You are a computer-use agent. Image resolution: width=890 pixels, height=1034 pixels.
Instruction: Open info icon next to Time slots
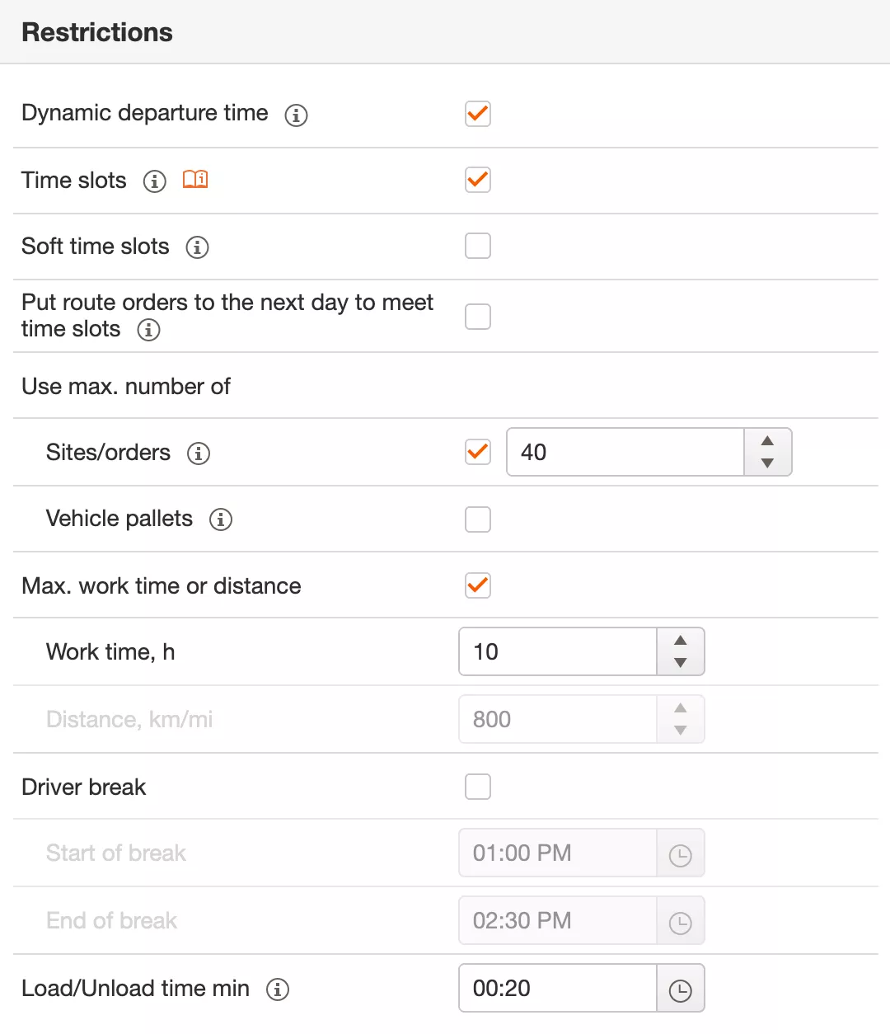pyautogui.click(x=154, y=181)
